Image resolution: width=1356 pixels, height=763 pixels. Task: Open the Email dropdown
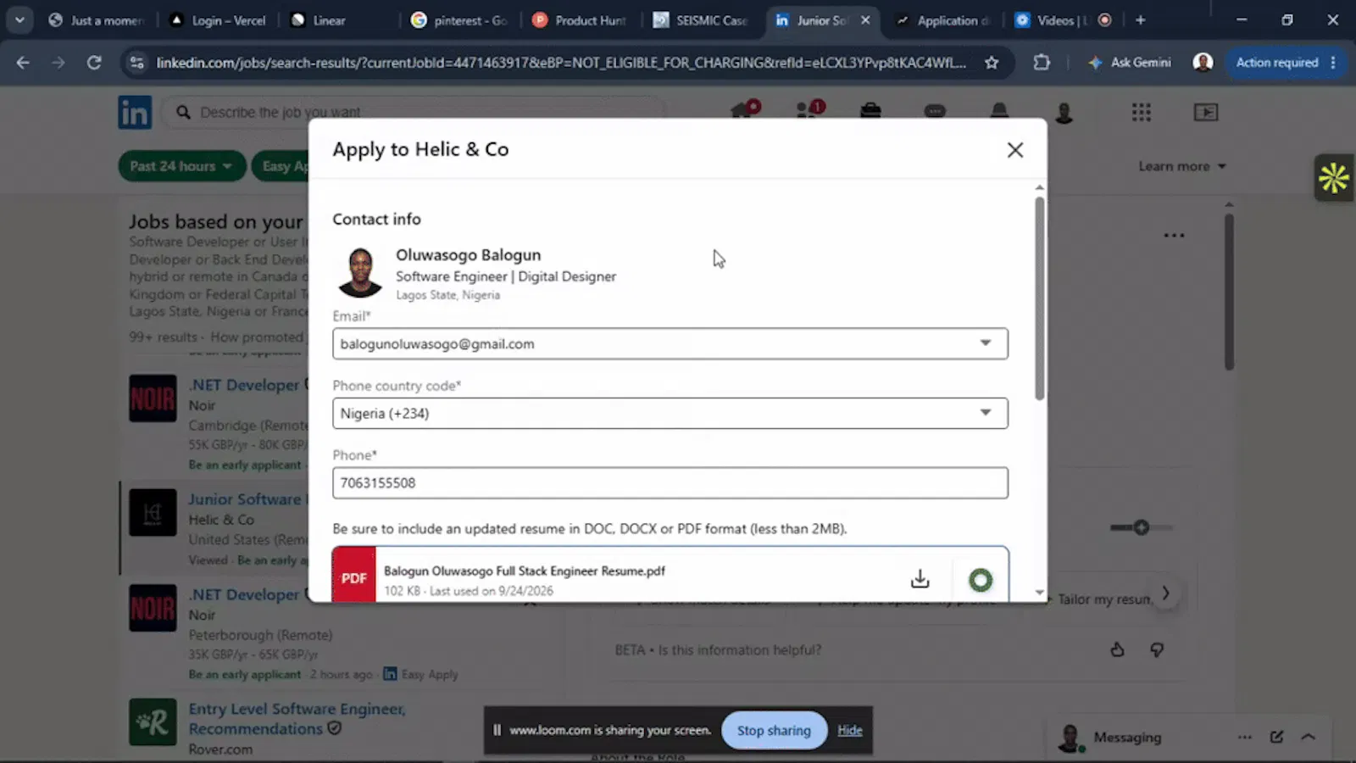670,343
